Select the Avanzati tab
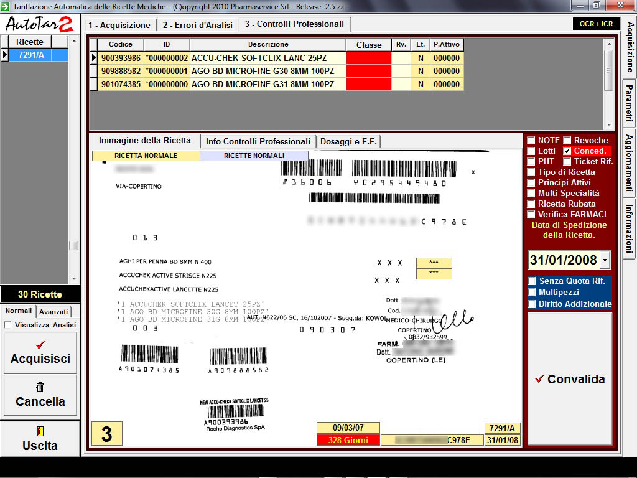Viewport: 637px width, 478px height. (x=53, y=312)
